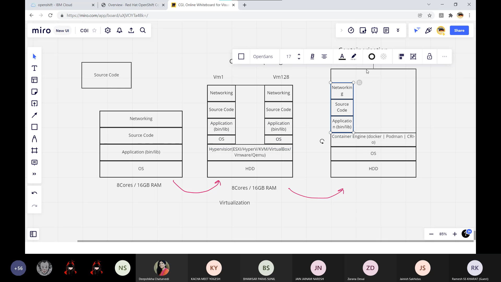Select the Frame tool
The width and height of the screenshot is (501, 282).
coord(34,150)
